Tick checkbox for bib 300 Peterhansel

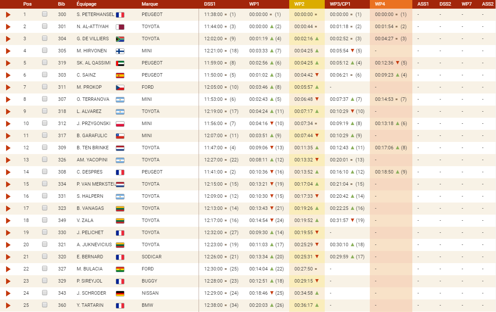[x=45, y=14]
